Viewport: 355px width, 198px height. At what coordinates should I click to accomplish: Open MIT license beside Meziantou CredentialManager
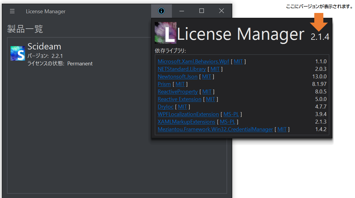(282, 129)
